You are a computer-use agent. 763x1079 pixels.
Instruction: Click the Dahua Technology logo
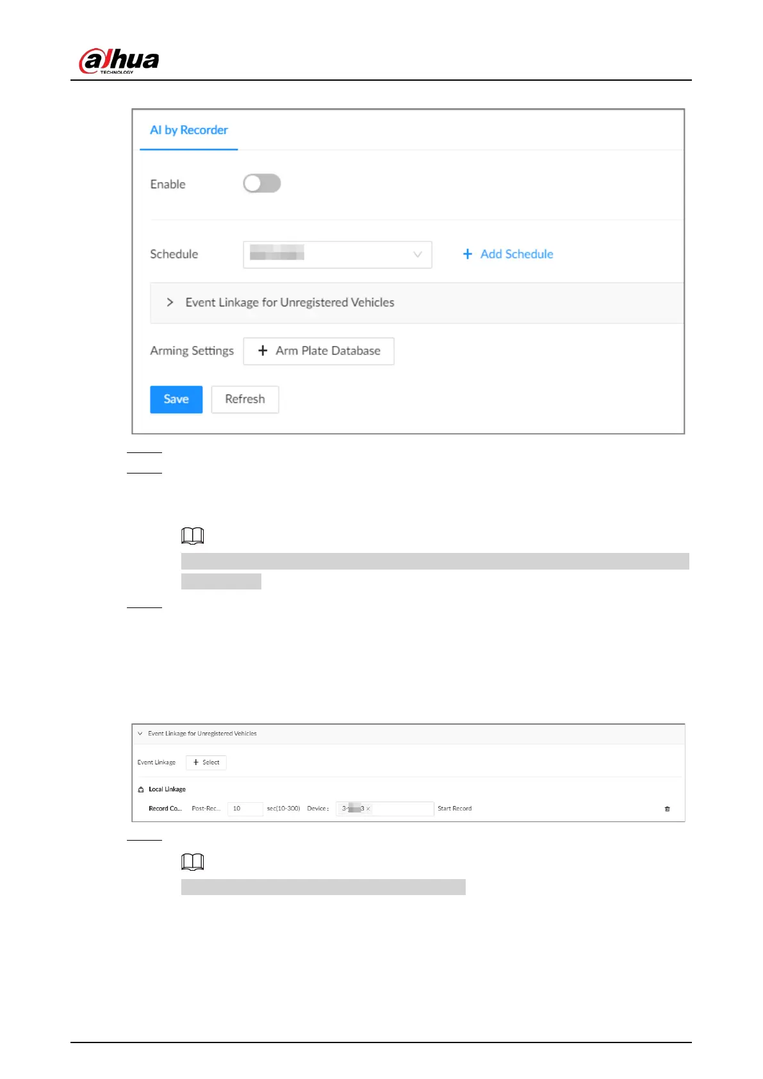pos(119,62)
